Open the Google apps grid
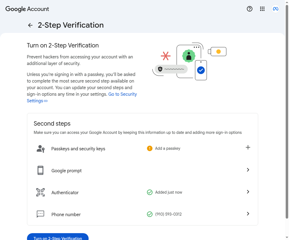 (262, 9)
